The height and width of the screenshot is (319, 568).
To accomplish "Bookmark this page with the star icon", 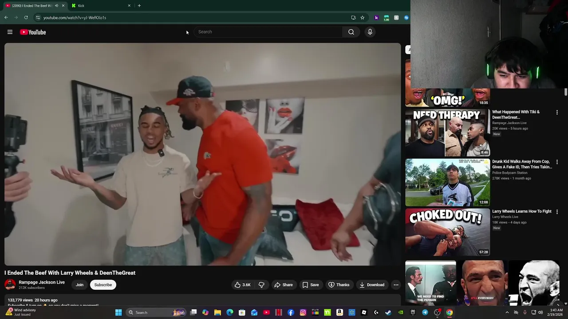I will tap(362, 18).
